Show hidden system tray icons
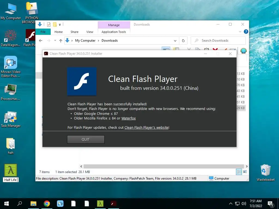The image size is (279, 209). [231, 204]
